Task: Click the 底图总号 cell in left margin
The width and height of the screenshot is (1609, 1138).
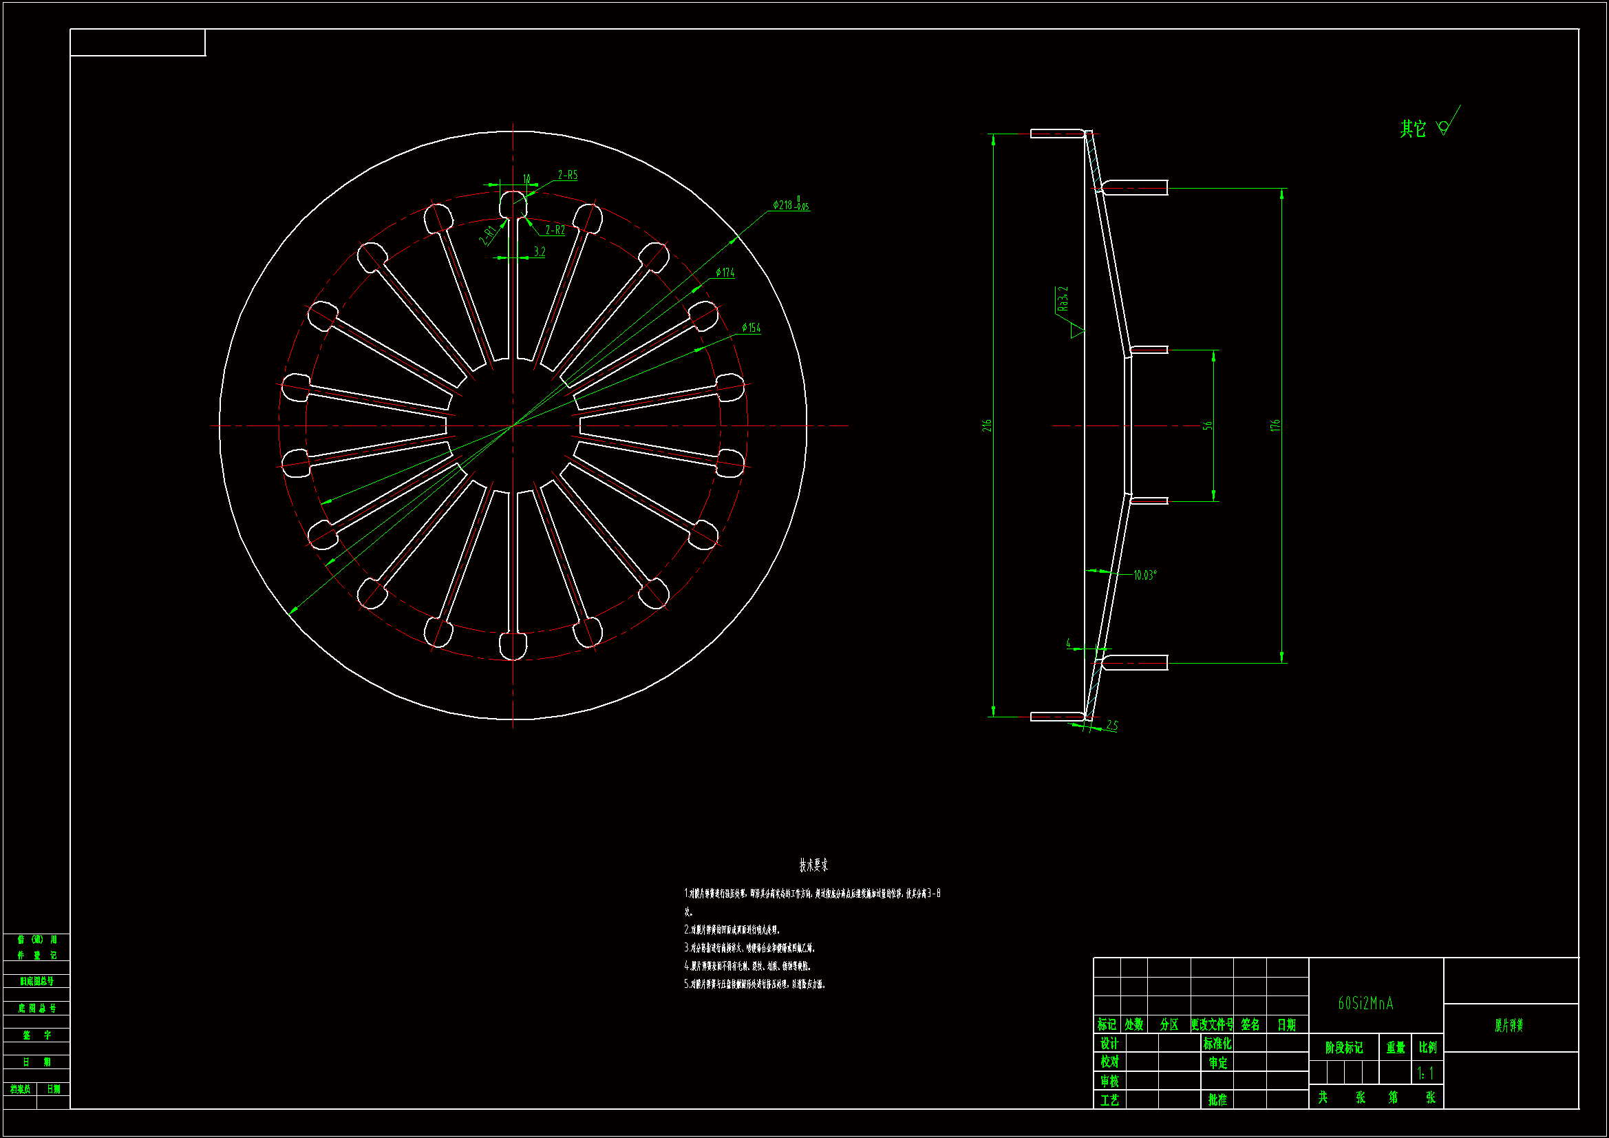Action: point(36,1009)
